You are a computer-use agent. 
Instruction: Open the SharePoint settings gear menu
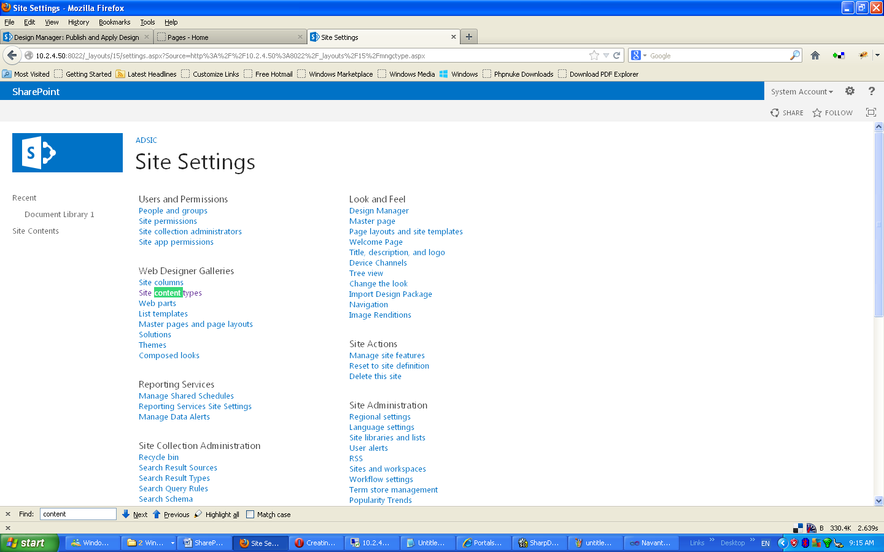tap(850, 91)
